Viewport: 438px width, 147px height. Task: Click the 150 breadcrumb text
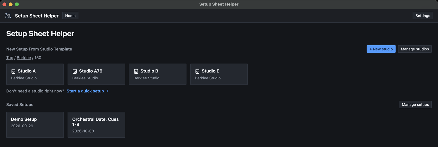(x=38, y=58)
